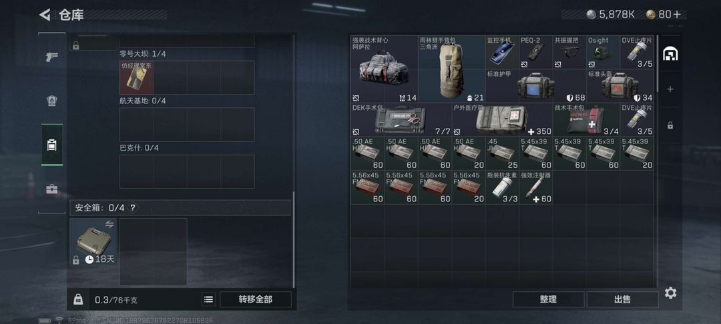Click the 转移全部 button
Viewport: 721px width, 324px height.
(256, 300)
